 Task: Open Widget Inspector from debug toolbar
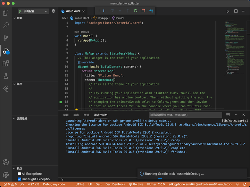pyautogui.click(x=151, y=11)
